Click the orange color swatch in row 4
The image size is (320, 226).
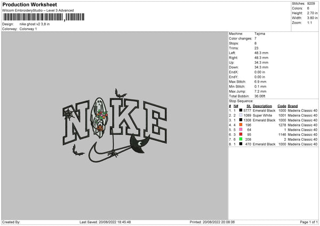click(241, 125)
